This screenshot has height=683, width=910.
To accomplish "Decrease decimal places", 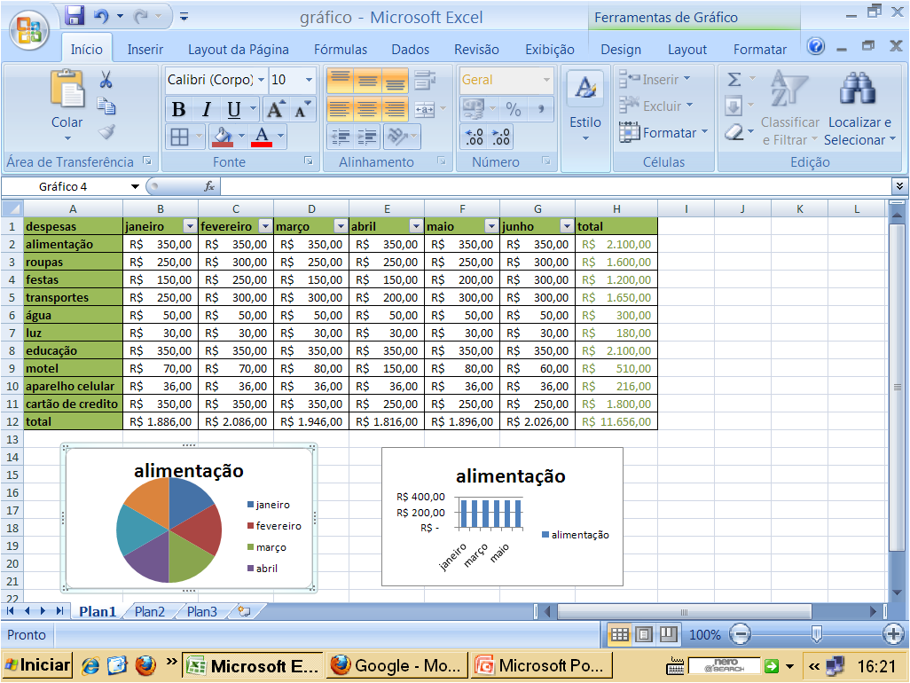I will coord(501,137).
